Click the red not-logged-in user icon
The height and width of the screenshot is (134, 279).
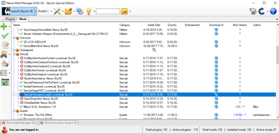click(4, 130)
